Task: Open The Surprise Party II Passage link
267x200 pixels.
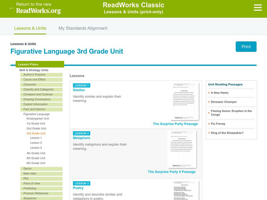Action: tap(172, 172)
